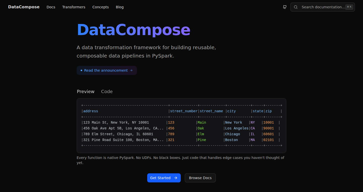Click address '789 Elm Street, Chicago, IL 60601'

(x=118, y=134)
